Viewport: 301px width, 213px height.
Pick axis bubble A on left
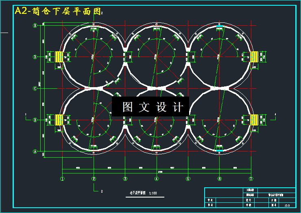(35, 152)
